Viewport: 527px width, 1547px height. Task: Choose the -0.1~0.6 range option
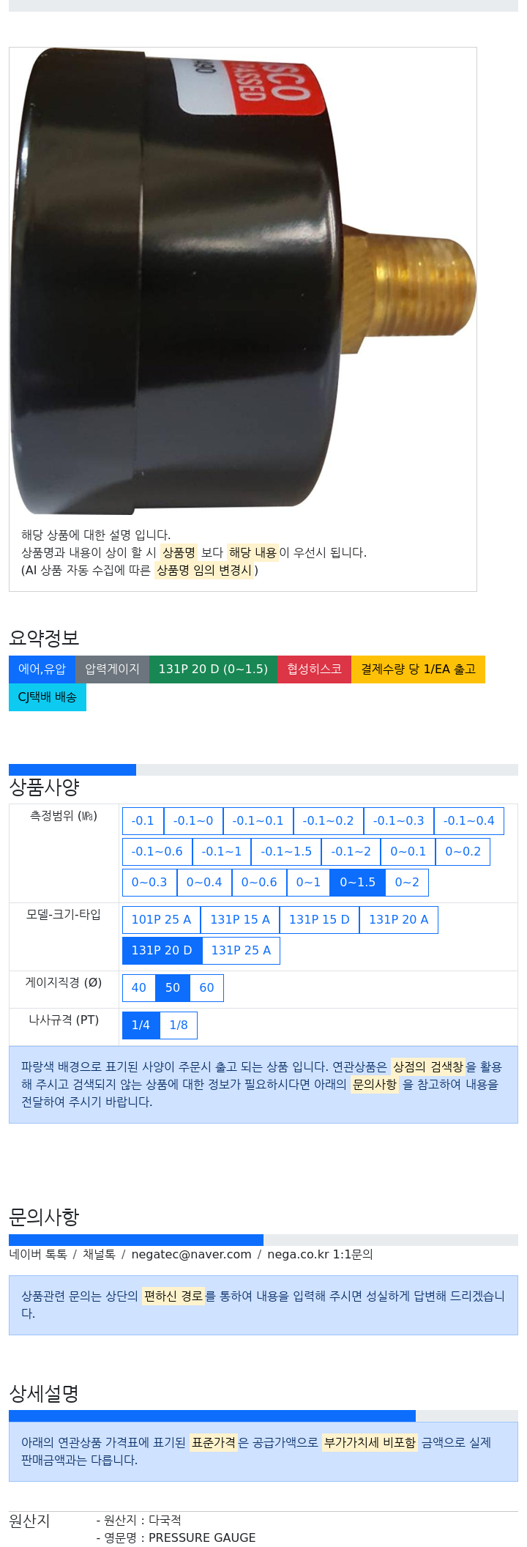click(x=157, y=852)
